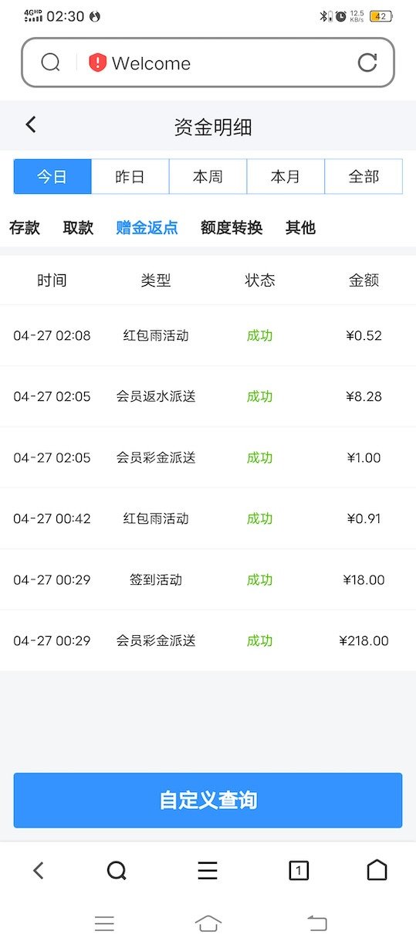
Task: Show 全部 records filter
Action: (364, 176)
